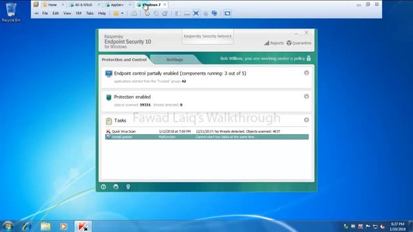Click the VMware unity mode icon
The image size is (413, 232).
[x=205, y=14]
